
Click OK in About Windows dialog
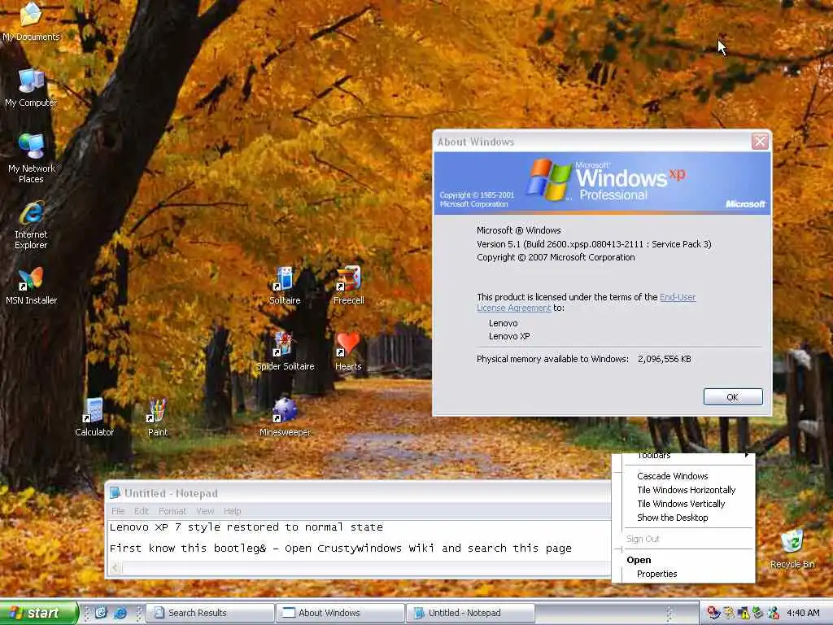coord(733,396)
